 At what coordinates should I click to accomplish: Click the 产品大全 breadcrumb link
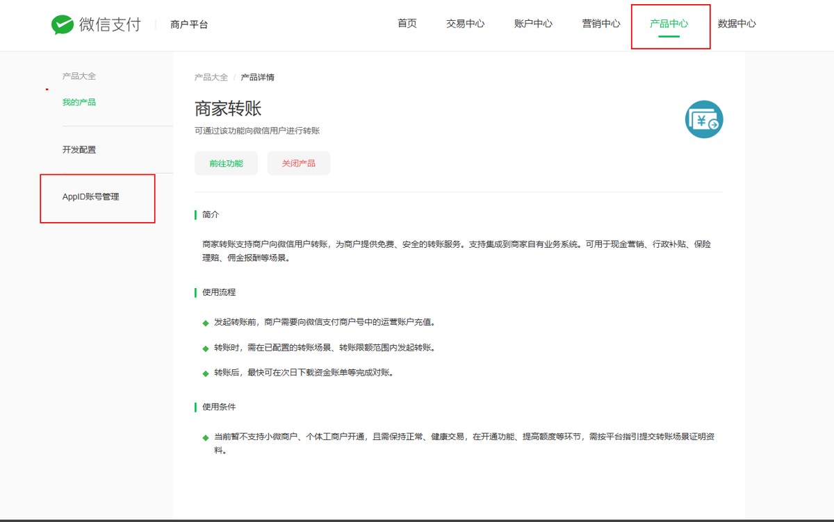(x=211, y=77)
